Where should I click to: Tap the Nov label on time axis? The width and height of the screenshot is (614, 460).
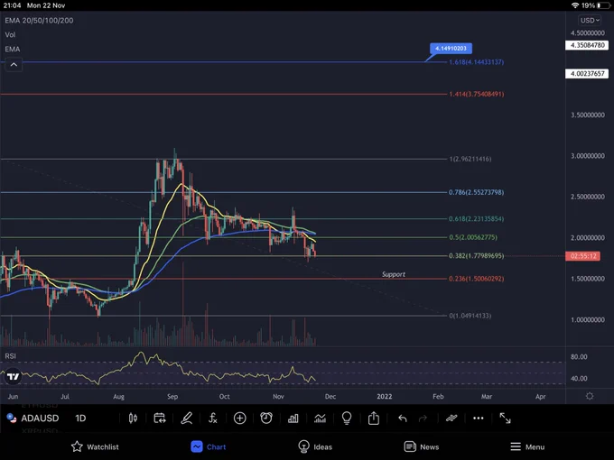pyautogui.click(x=278, y=396)
